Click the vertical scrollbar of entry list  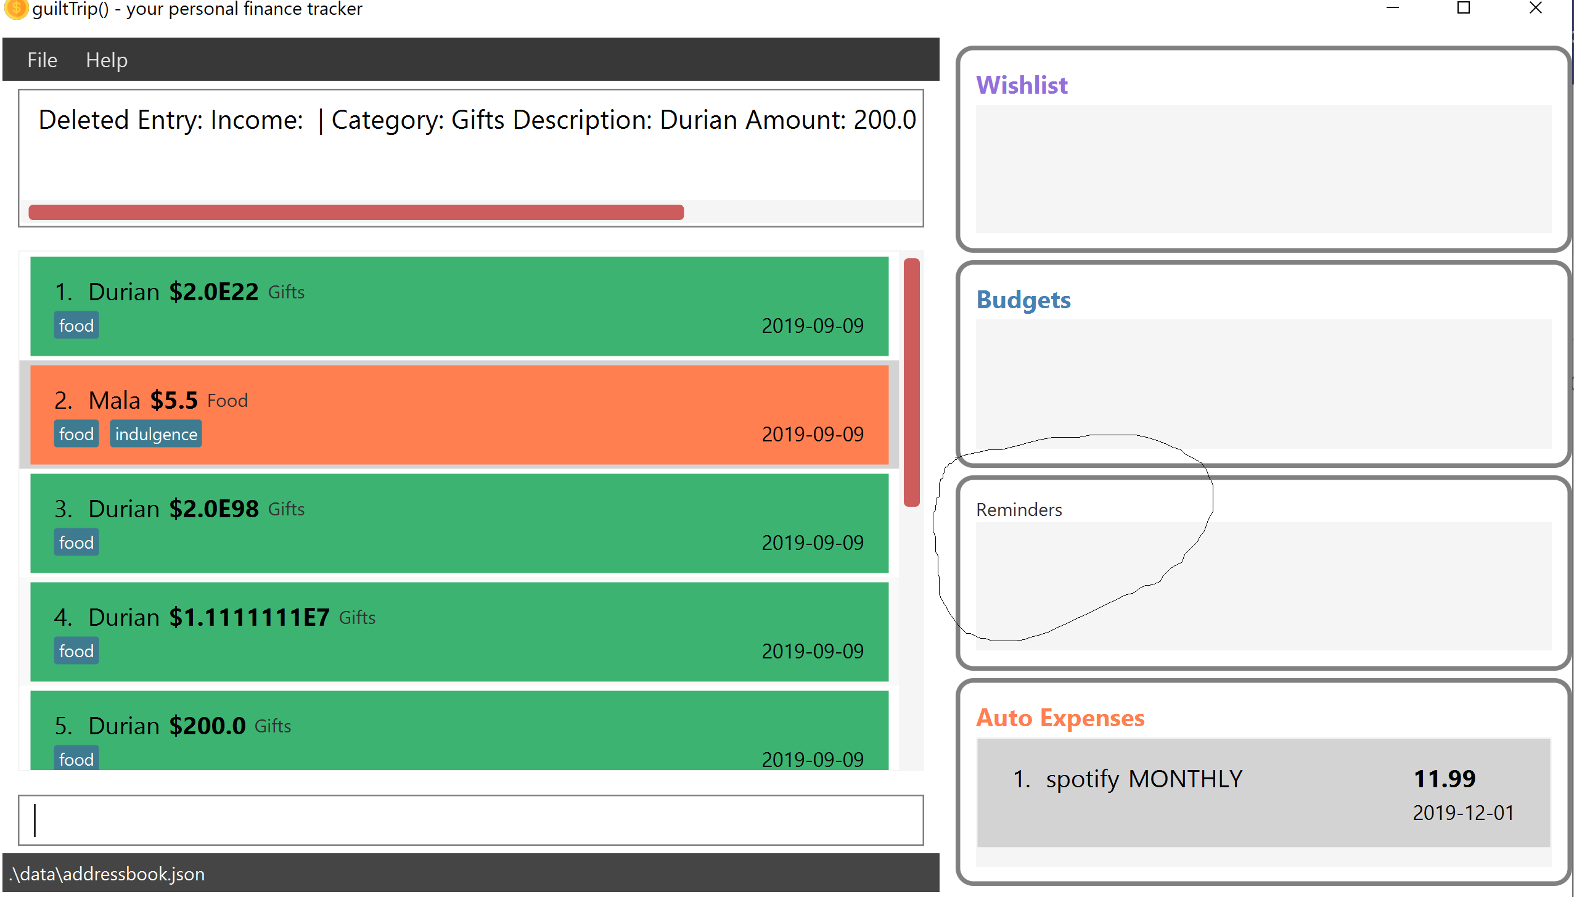tap(911, 382)
